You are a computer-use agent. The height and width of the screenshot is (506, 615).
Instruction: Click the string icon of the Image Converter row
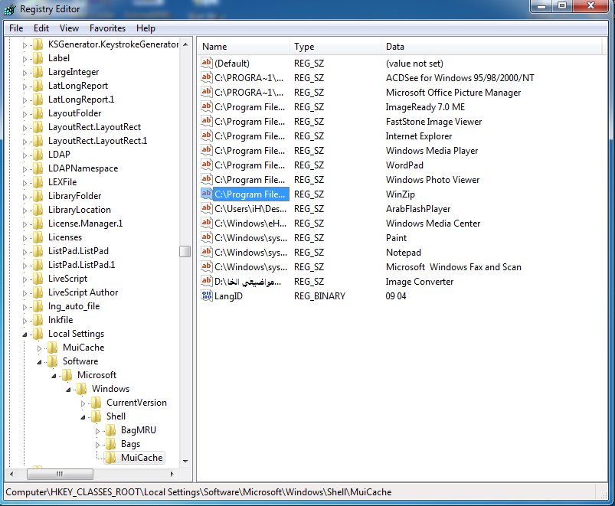[207, 281]
